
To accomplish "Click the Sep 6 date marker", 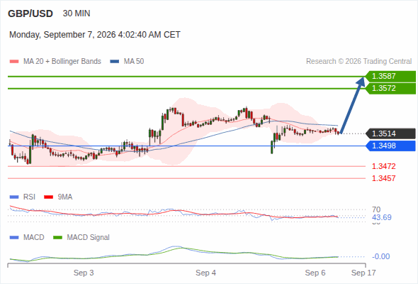I will tap(315, 273).
